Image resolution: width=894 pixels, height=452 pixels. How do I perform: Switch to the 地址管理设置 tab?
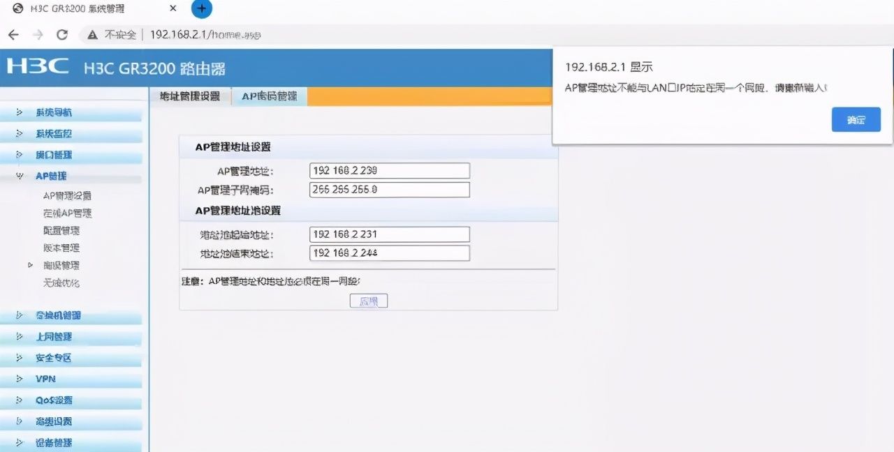190,96
